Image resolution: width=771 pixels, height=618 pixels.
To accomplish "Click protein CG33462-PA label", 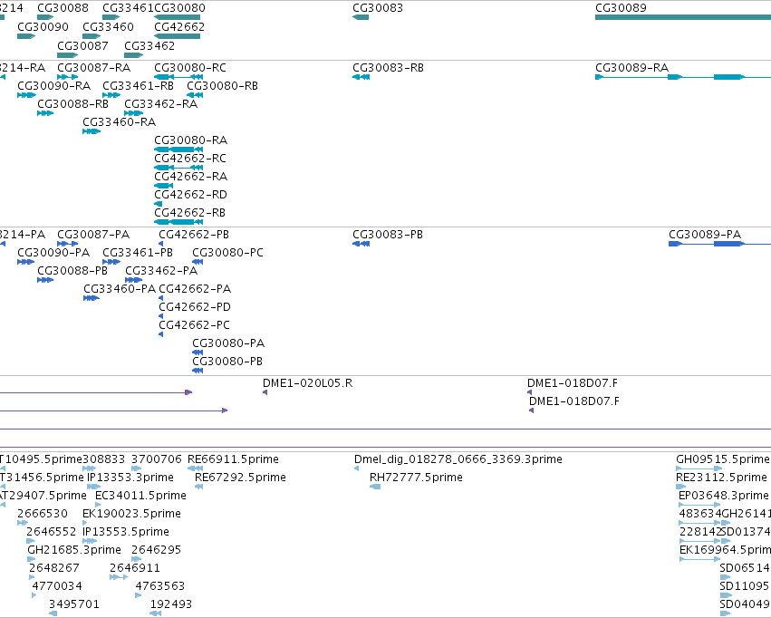I will (x=161, y=271).
